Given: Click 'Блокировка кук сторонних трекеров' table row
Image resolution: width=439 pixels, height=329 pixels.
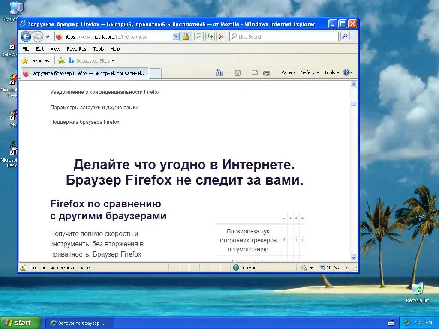Looking at the screenshot, I should pyautogui.click(x=260, y=240).
